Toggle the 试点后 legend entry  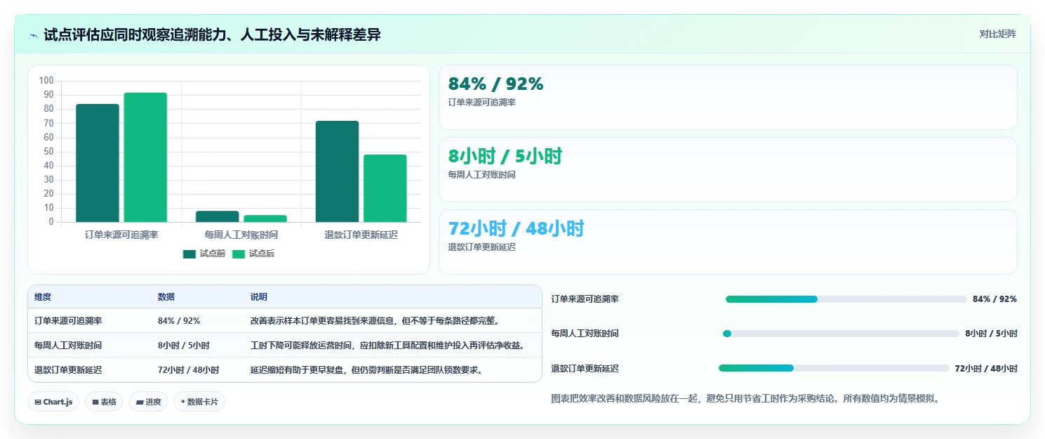[x=253, y=254]
